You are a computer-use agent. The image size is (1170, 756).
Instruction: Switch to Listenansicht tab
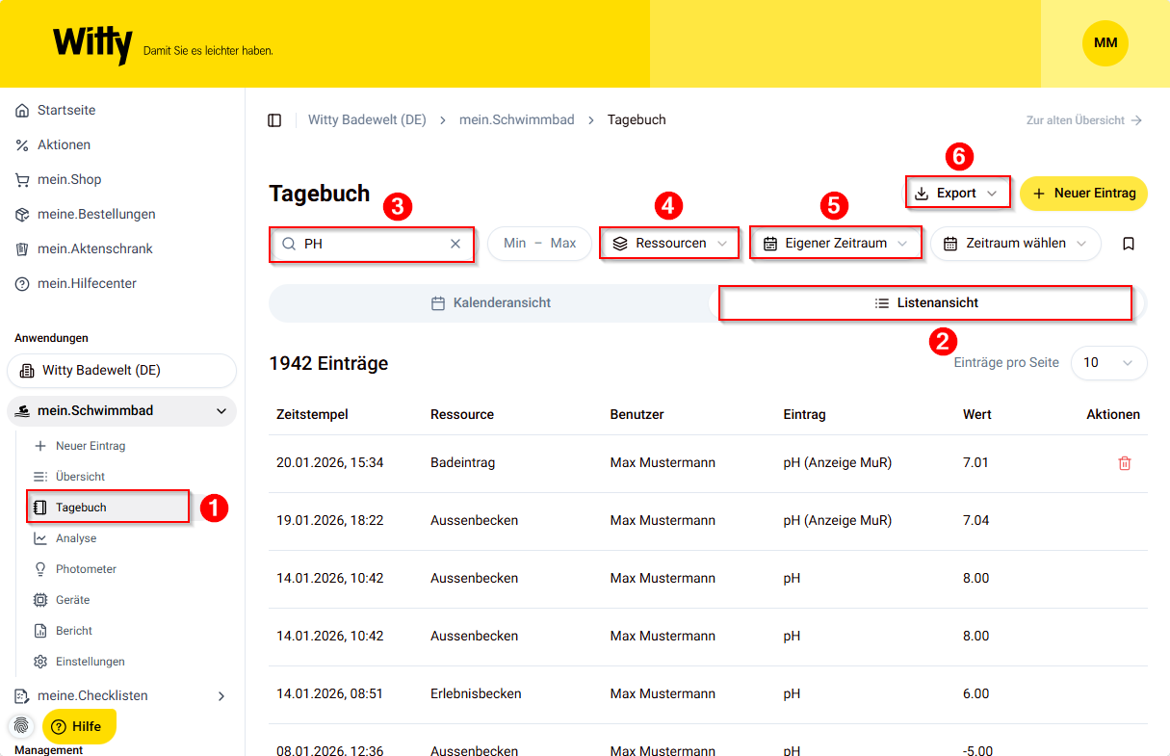926,302
